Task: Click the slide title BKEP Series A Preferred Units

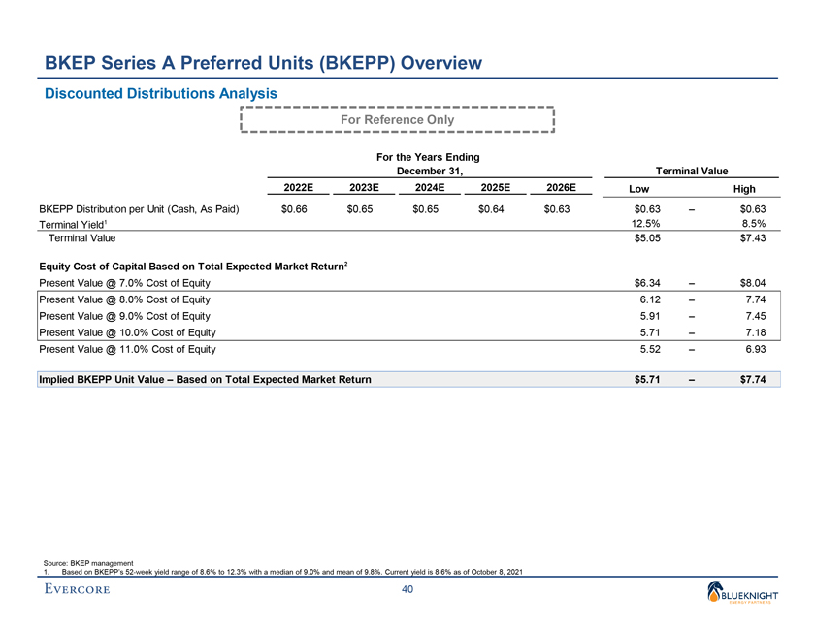Action: [x=264, y=64]
